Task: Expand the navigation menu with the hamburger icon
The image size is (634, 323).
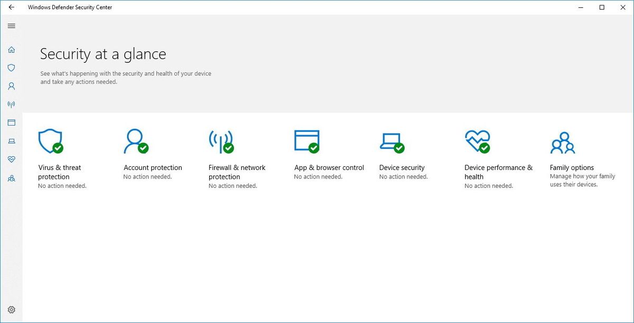Action: tap(12, 25)
